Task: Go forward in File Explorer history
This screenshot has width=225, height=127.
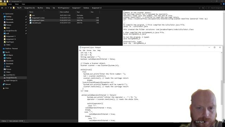Action: click(x=6, y=8)
